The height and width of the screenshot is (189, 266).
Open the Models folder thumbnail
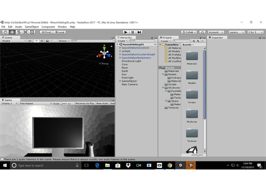(x=192, y=75)
